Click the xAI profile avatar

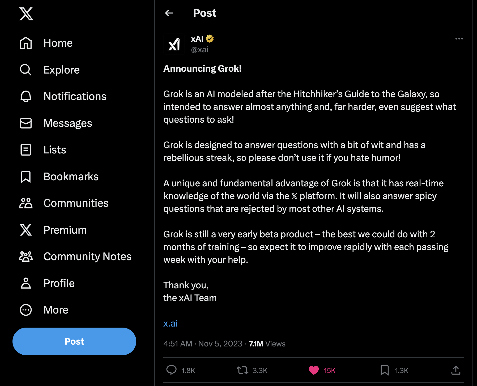point(174,44)
